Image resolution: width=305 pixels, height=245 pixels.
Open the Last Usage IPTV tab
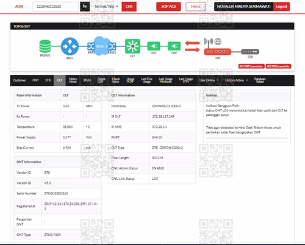pyautogui.click(x=186, y=80)
